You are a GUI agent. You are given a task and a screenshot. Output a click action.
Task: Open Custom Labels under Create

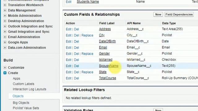click(24, 84)
